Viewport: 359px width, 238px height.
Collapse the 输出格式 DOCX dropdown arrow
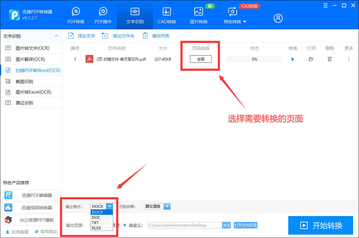[110, 206]
